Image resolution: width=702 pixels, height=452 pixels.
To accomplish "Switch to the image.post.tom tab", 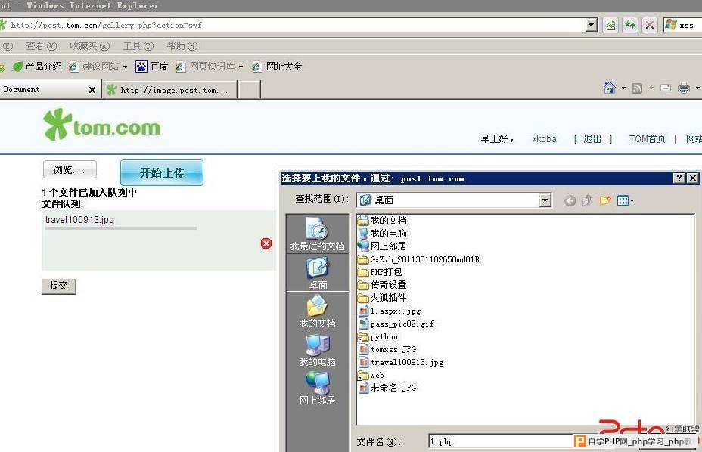I will pos(170,90).
